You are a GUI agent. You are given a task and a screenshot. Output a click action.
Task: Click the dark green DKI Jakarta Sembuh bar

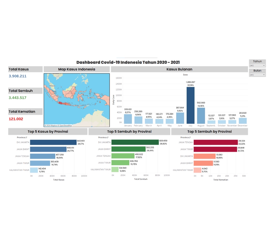pos(135,142)
